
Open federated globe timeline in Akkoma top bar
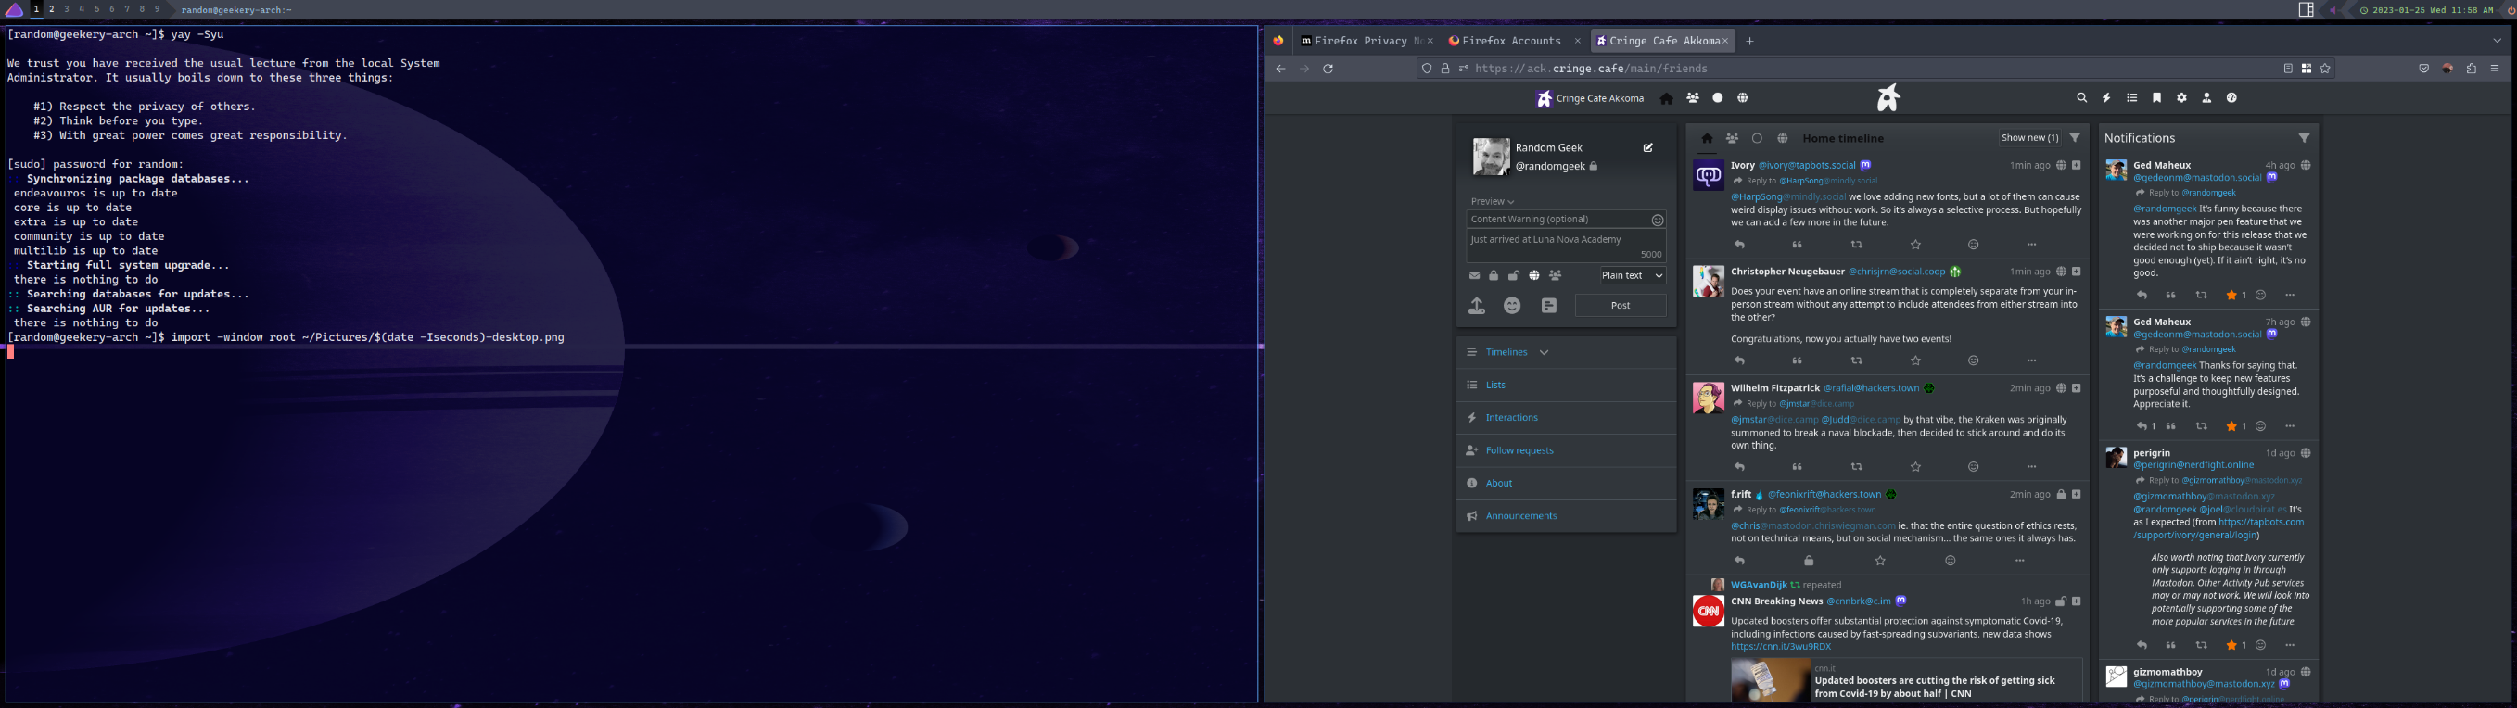(x=1742, y=98)
